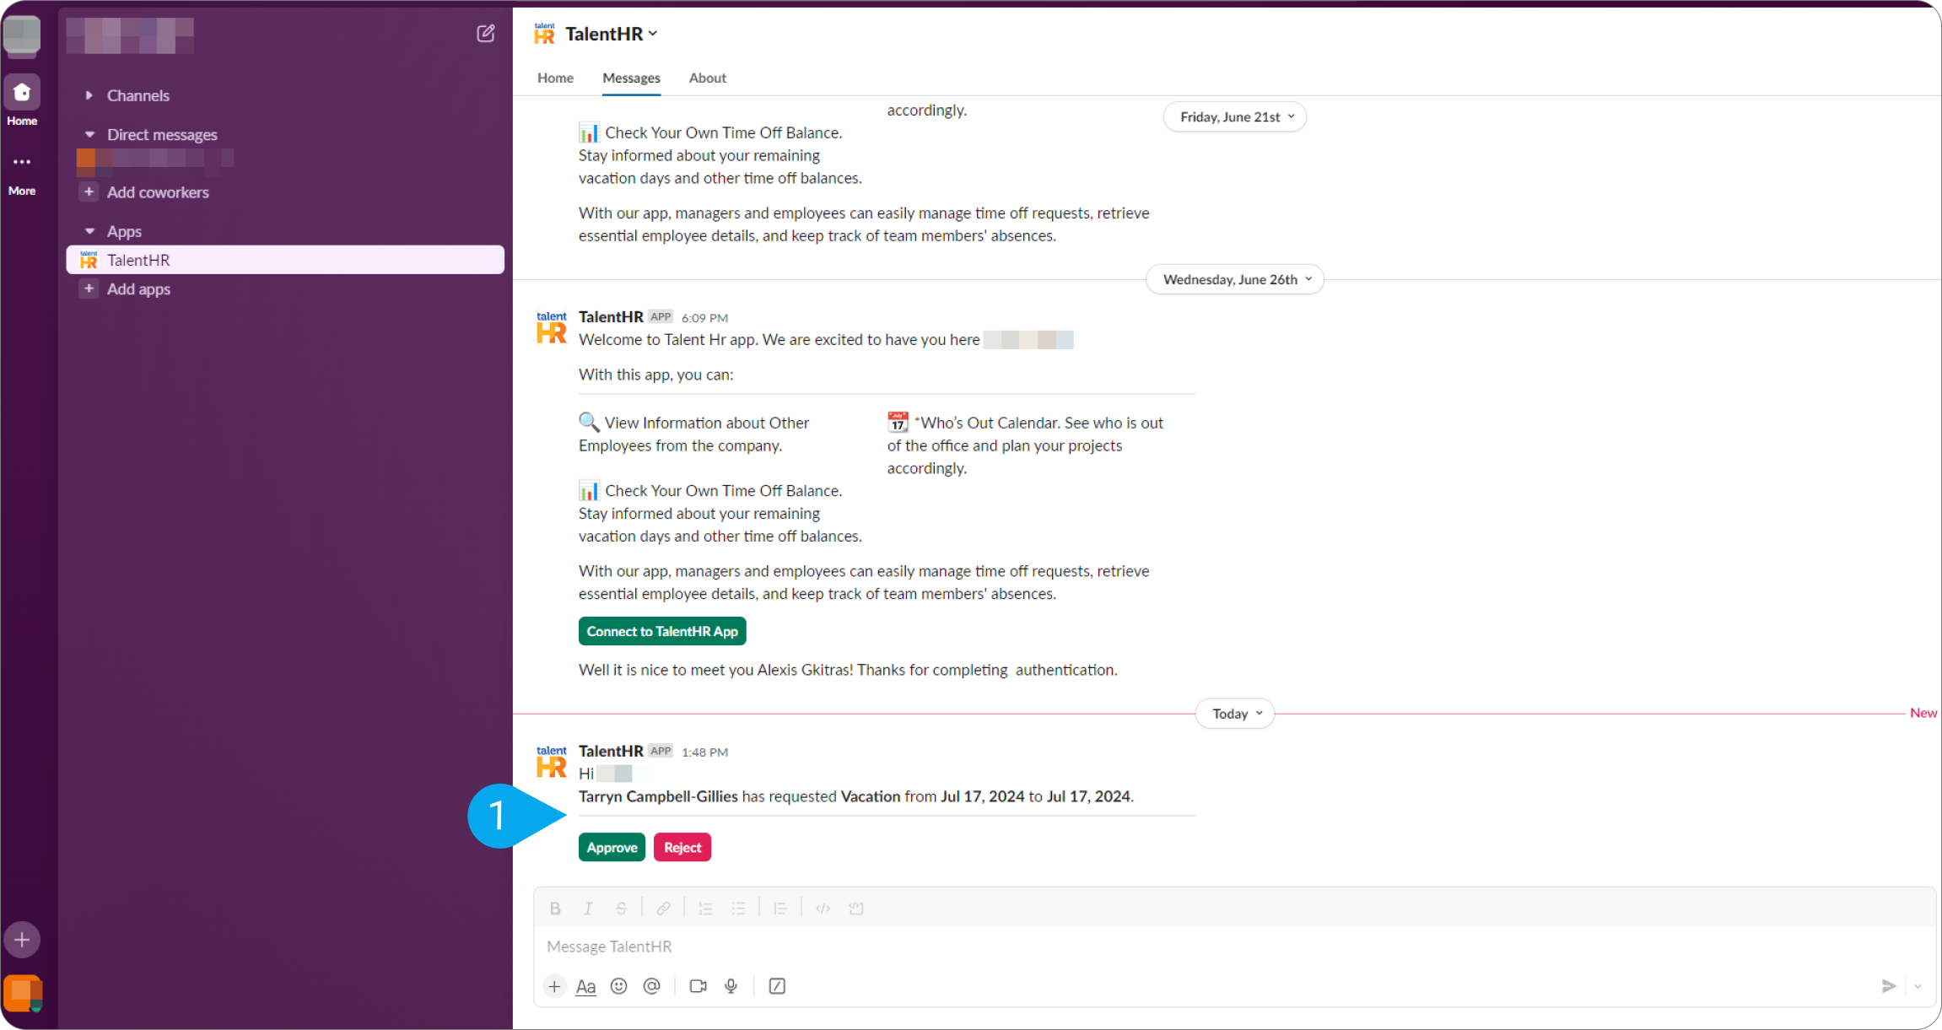Click the attach plus icon in the composer
Image resolution: width=1942 pixels, height=1030 pixels.
pyautogui.click(x=554, y=986)
